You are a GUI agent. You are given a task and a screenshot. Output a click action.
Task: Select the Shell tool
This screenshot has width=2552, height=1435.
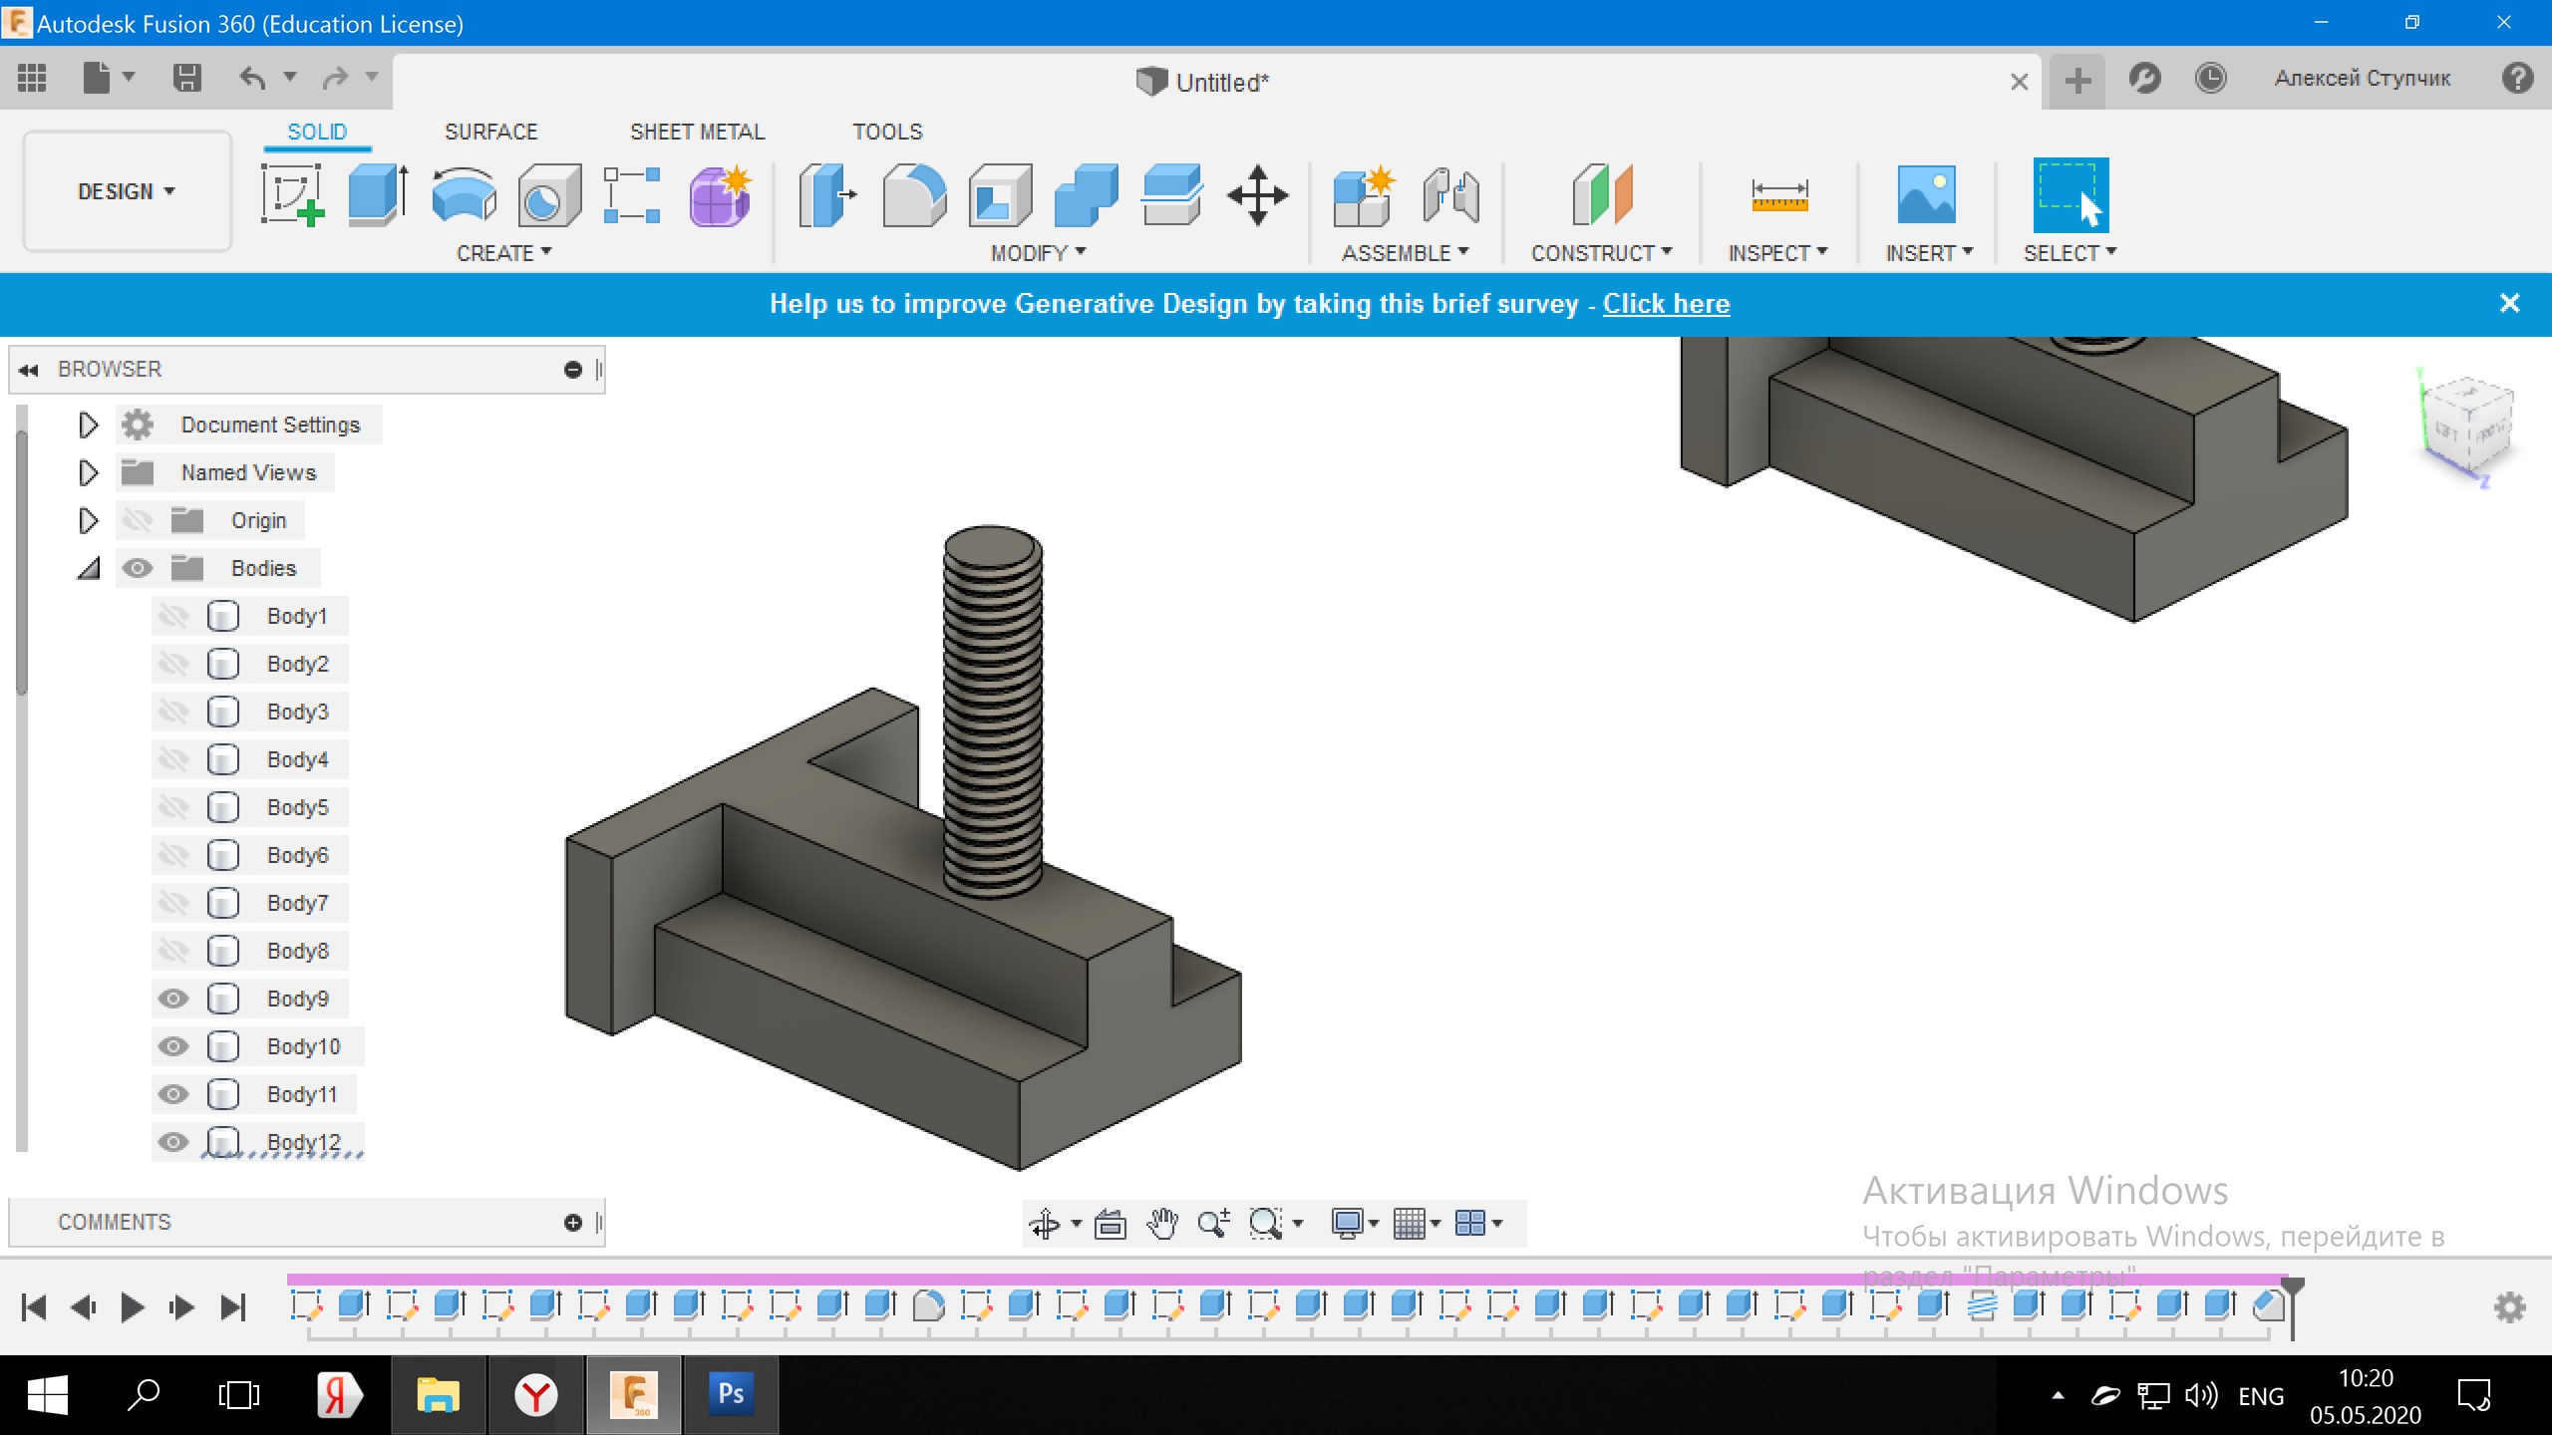1000,194
